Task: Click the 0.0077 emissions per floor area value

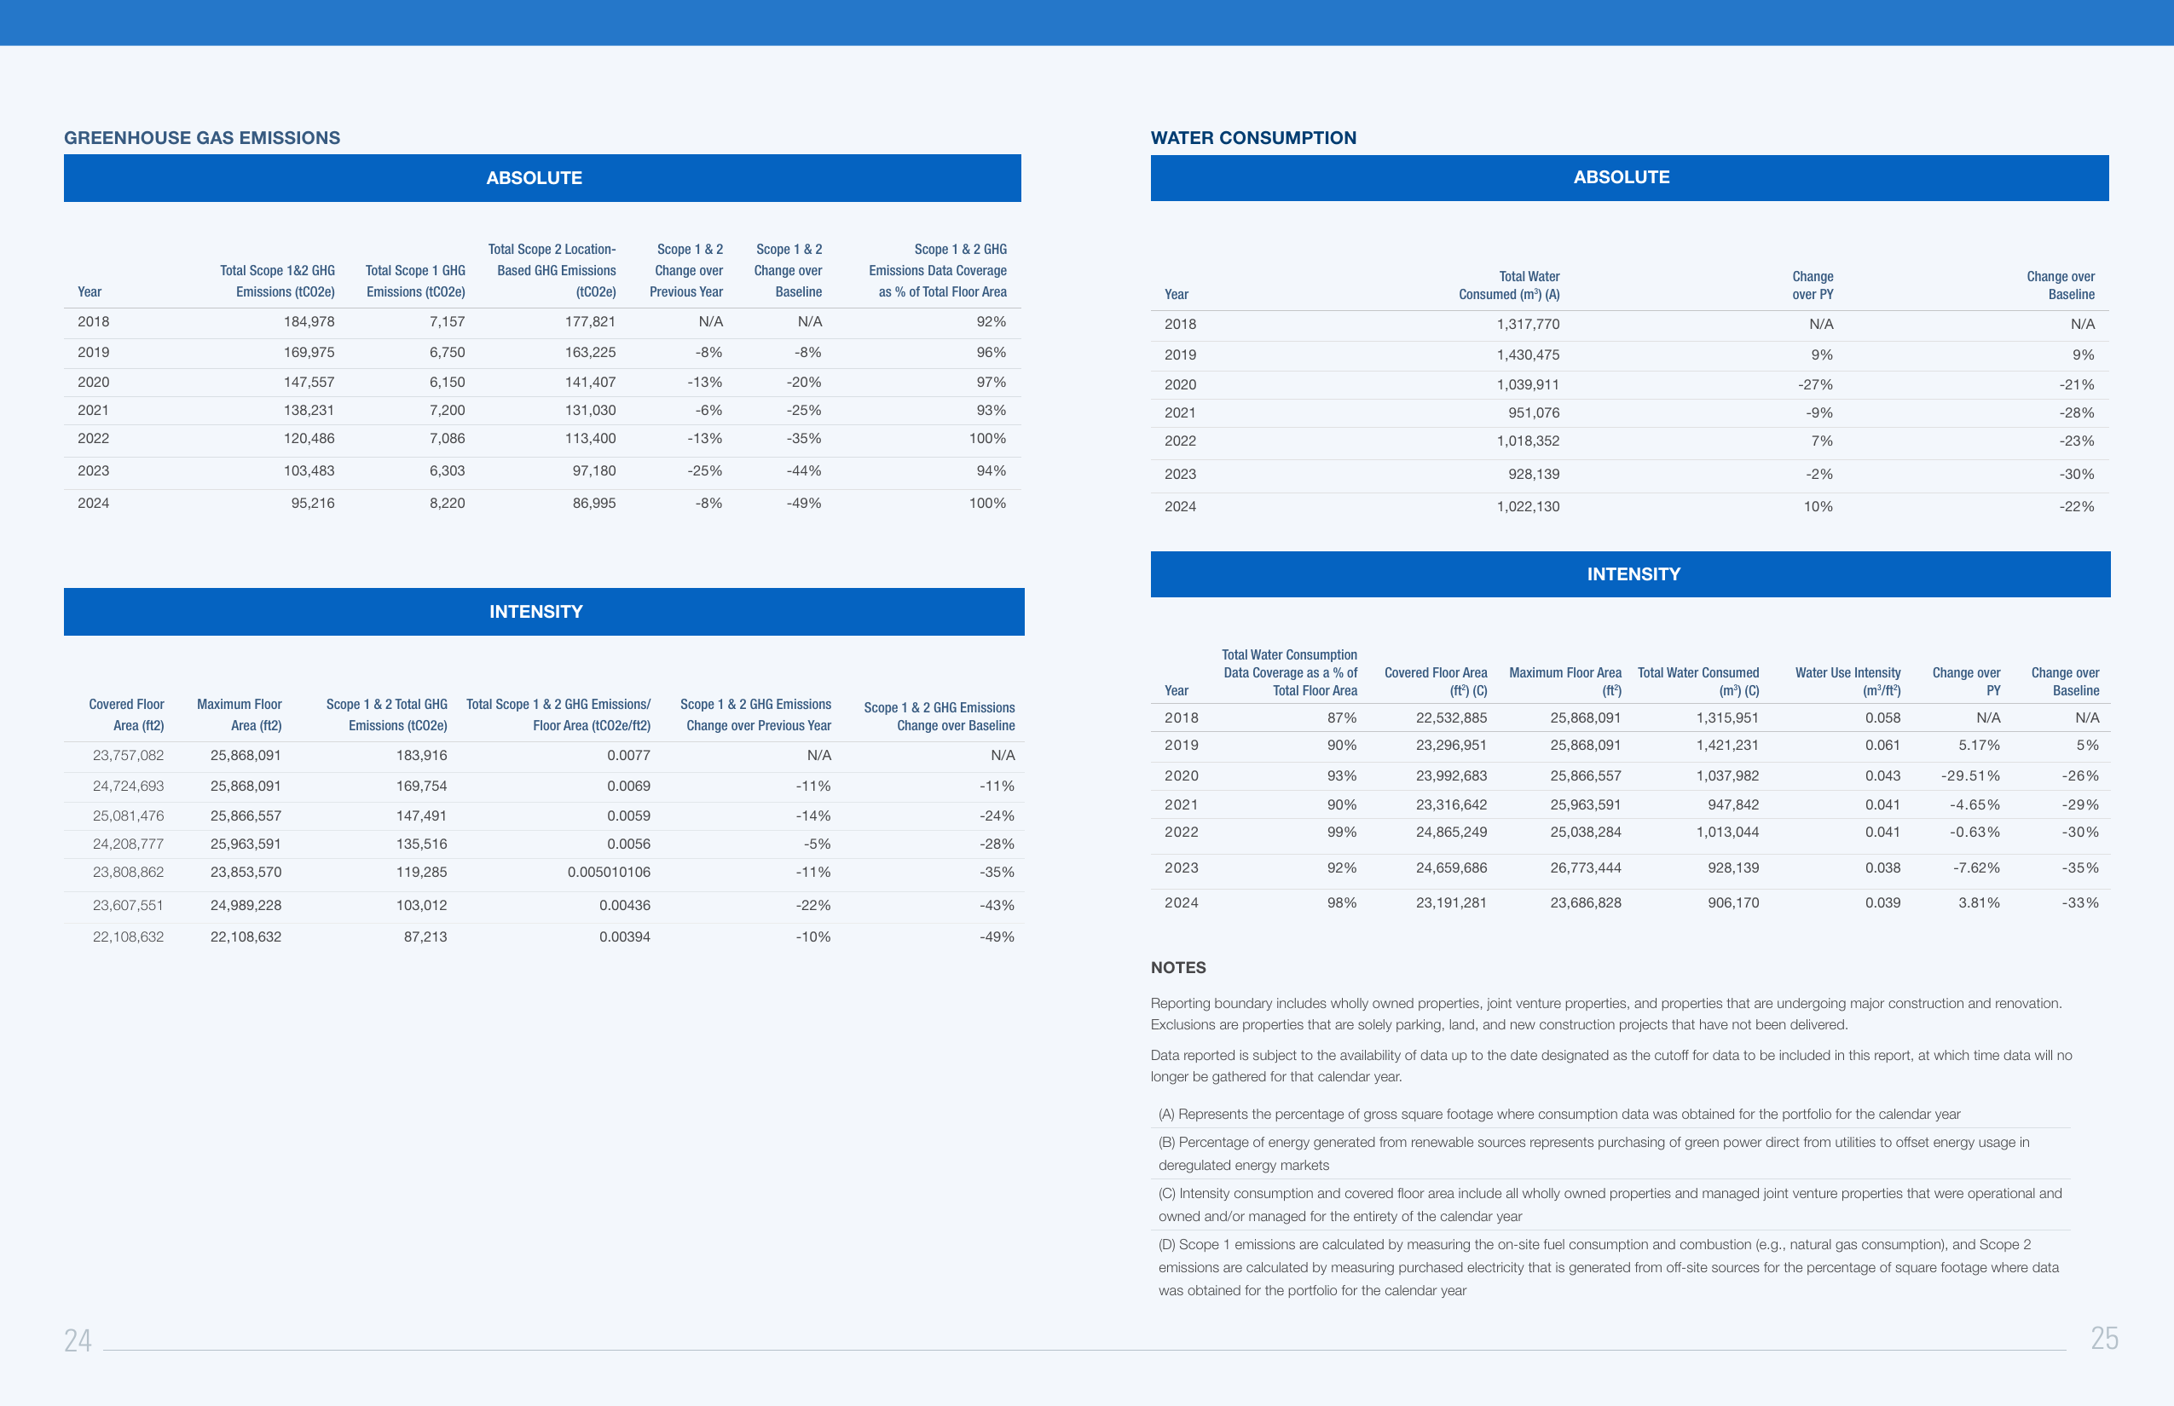Action: click(628, 755)
